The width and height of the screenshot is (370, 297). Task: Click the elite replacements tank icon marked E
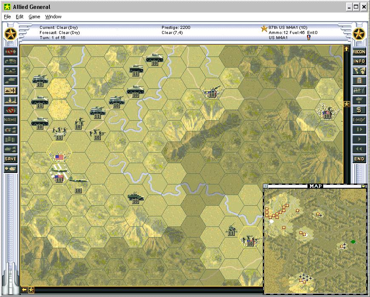coord(10,130)
